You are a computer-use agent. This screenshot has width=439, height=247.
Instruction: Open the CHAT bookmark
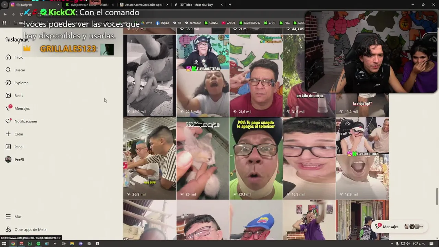click(270, 23)
